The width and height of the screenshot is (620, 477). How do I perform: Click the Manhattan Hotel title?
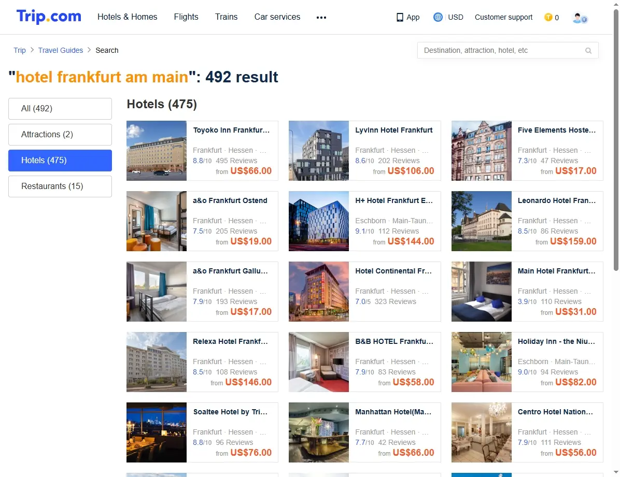tap(393, 412)
